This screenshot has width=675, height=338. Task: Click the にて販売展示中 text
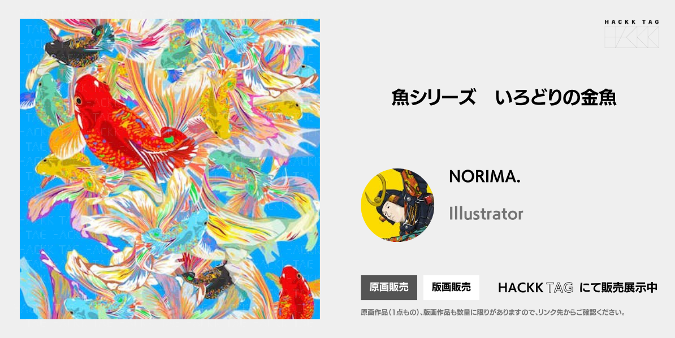coord(618,288)
